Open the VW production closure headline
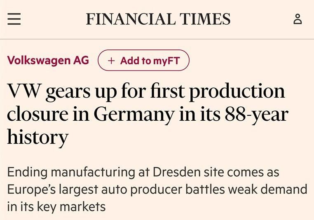Screen dimensions: 314x220 (146, 114)
